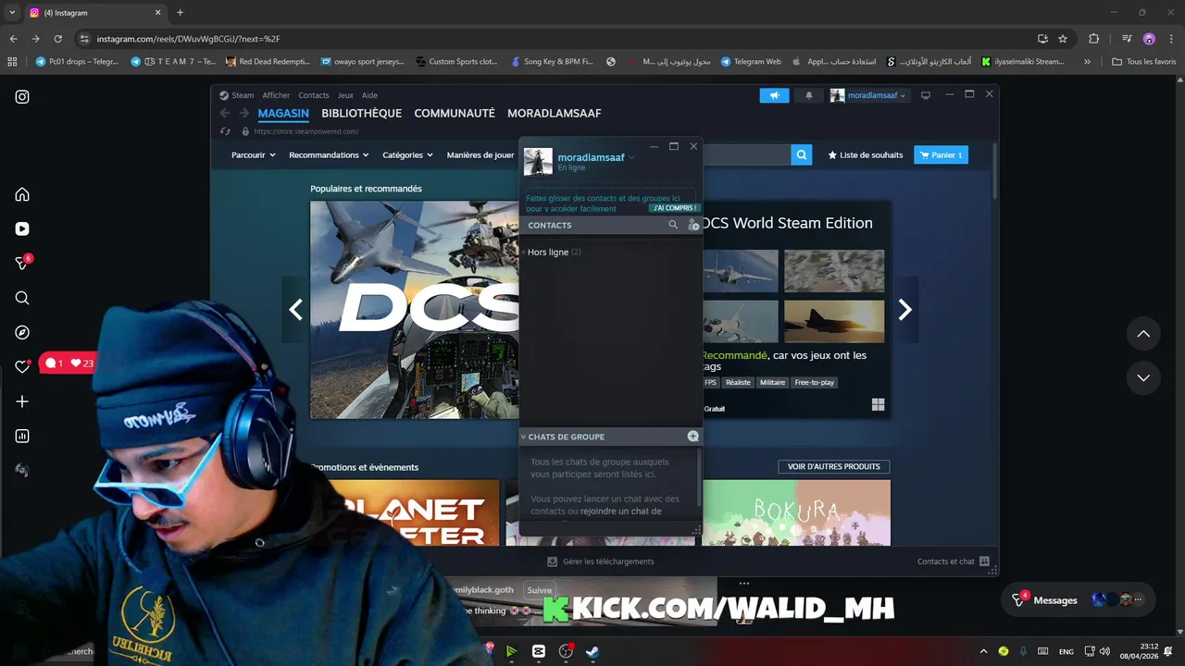This screenshot has height=666, width=1185.
Task: Open the Aide menu in Steam
Action: (369, 95)
